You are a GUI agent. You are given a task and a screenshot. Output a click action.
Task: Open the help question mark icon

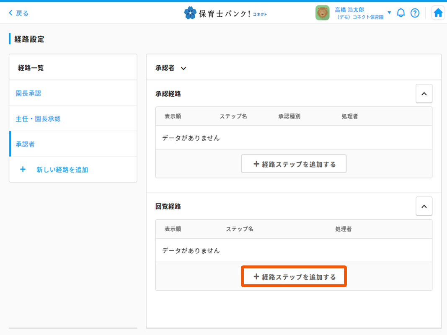[415, 13]
